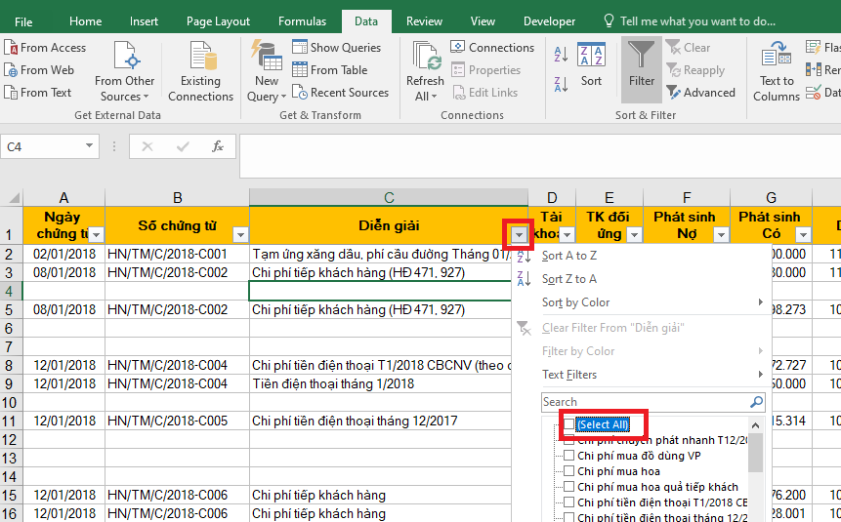The height and width of the screenshot is (522, 841).
Task: Check the 'Chi phí mua hoa' filter item
Action: (569, 471)
